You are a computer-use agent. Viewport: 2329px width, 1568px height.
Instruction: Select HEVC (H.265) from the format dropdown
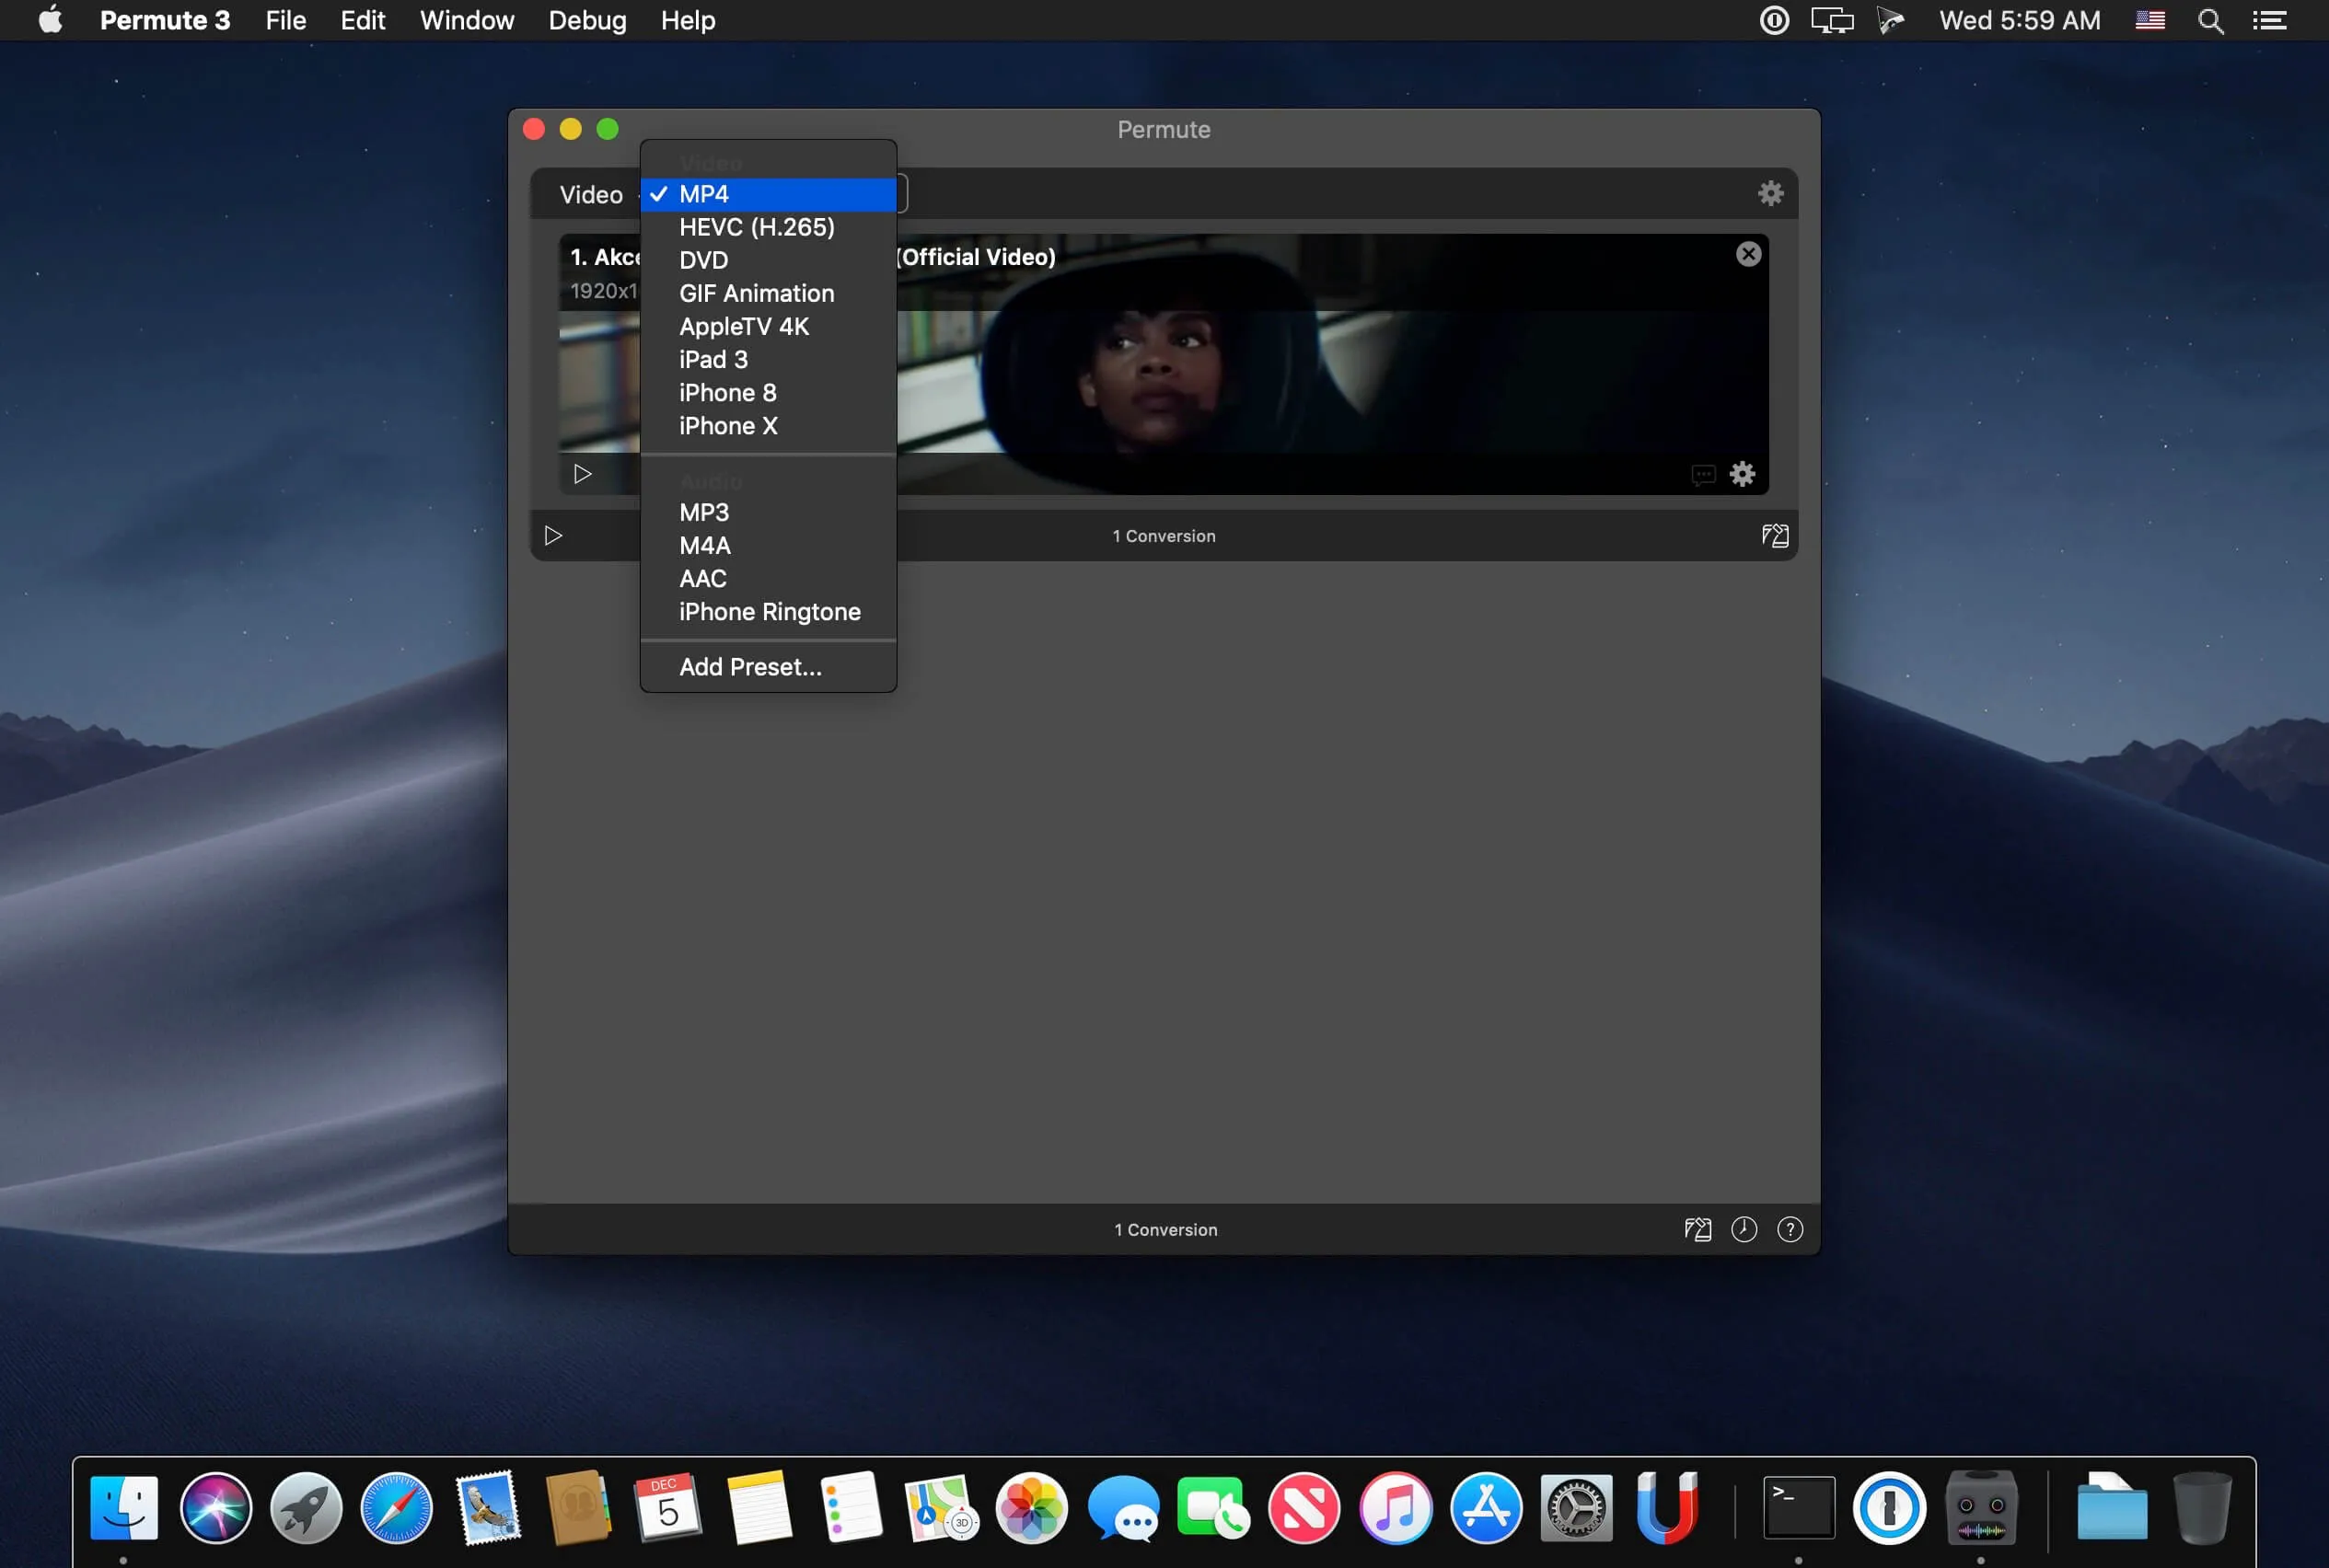(756, 227)
